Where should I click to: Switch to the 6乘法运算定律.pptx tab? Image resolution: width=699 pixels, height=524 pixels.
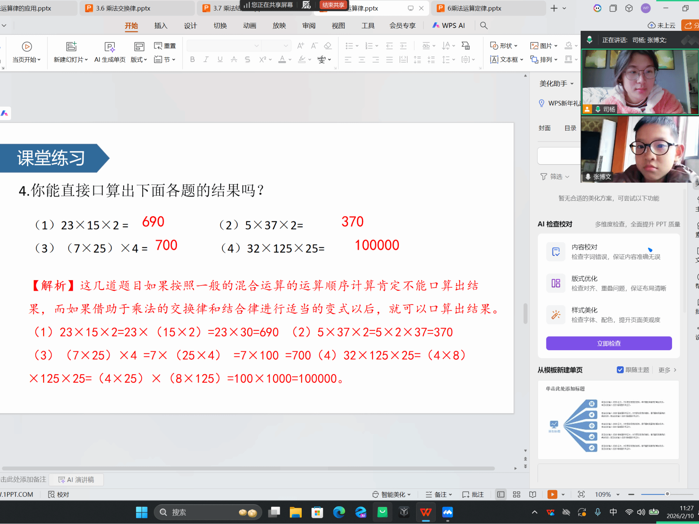(x=488, y=8)
